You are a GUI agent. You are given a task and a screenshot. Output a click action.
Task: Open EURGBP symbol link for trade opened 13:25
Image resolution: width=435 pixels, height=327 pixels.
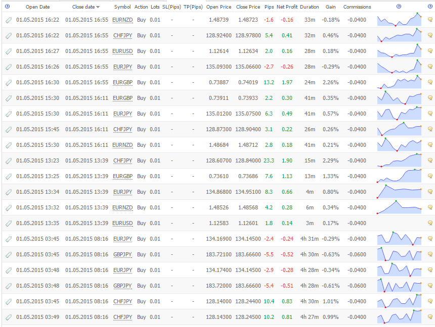click(122, 177)
